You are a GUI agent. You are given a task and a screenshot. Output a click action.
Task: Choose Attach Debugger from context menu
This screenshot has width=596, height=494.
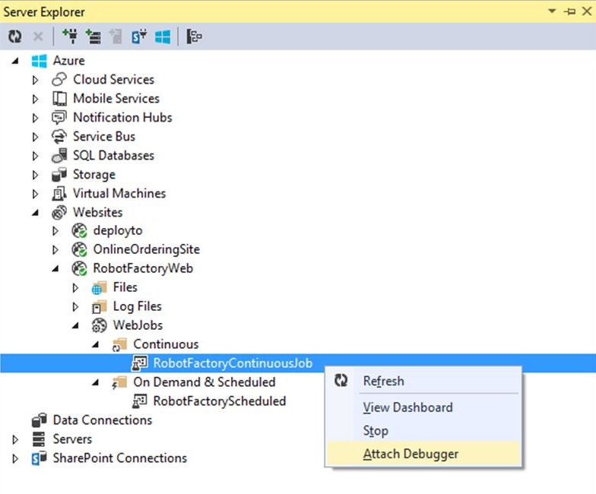click(411, 454)
